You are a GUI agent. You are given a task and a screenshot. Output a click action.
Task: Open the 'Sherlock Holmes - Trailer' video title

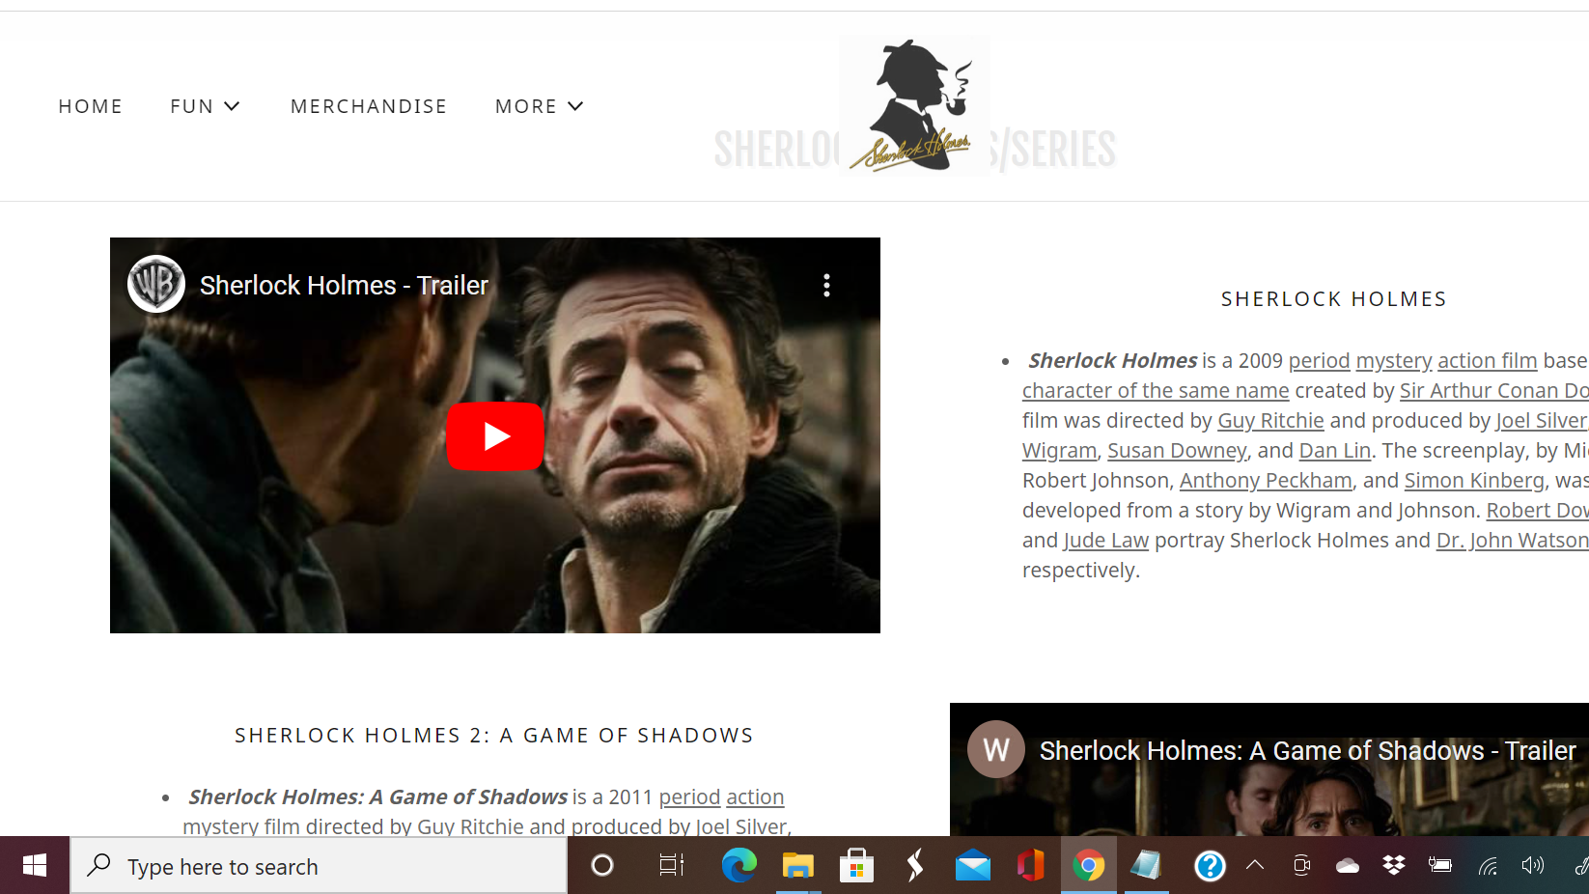[x=344, y=285]
